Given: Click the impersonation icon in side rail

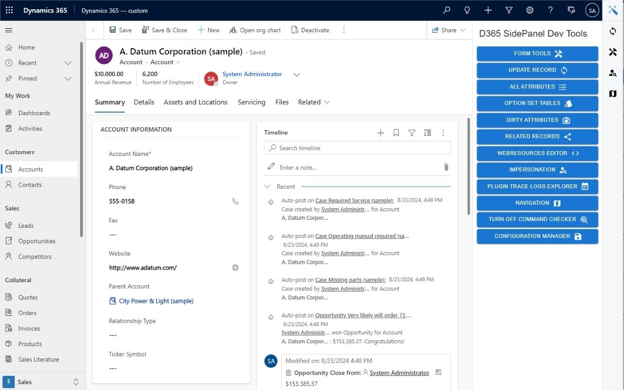Looking at the screenshot, I should (613, 73).
